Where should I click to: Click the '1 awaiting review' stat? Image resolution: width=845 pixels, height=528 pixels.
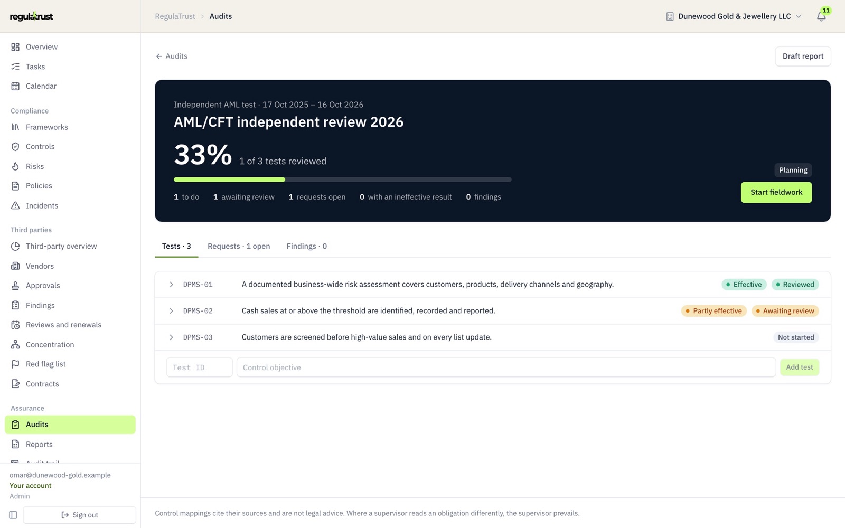[x=244, y=197]
